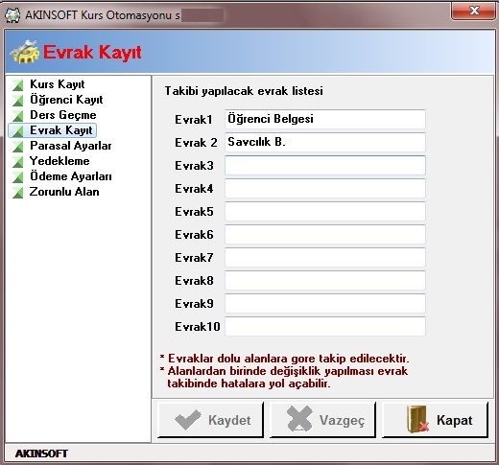Click the green icon beside Kurs Kayıt
This screenshot has height=465, width=499.
(x=18, y=85)
